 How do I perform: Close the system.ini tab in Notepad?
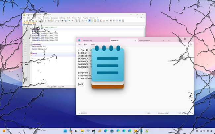pos(135,40)
